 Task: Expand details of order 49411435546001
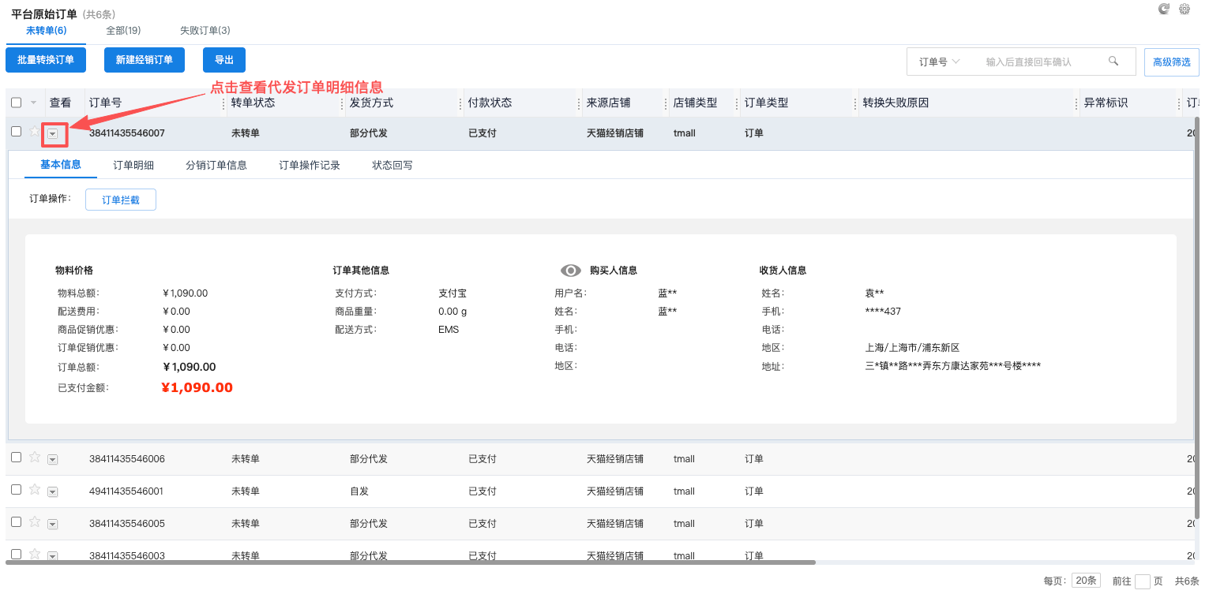[53, 491]
